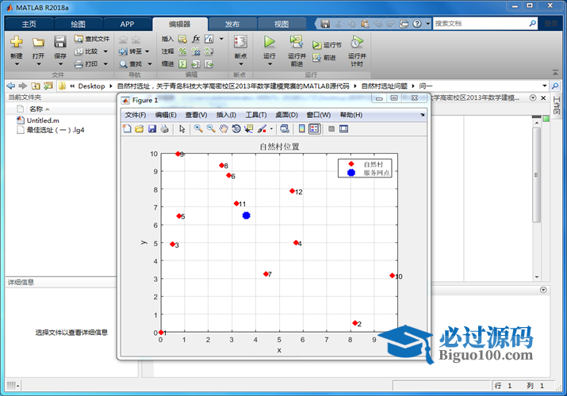
Task: Expand the Save (保存) dropdown arrow
Action: click(x=60, y=64)
